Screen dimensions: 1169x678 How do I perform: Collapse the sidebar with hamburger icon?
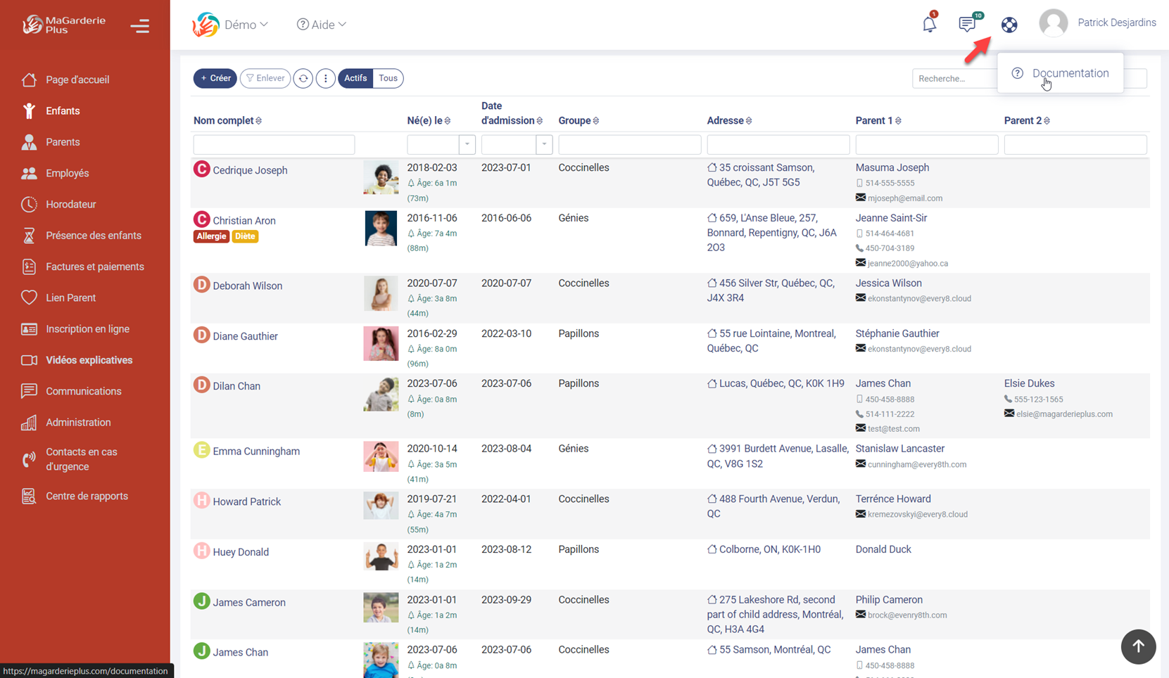[x=140, y=25]
